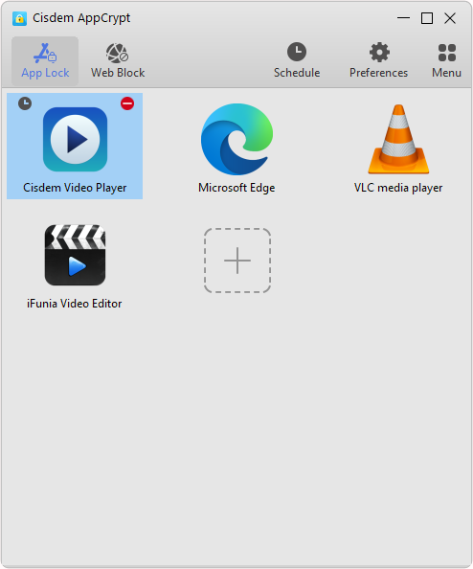
Task: Click the VLC media player label
Action: 398,188
